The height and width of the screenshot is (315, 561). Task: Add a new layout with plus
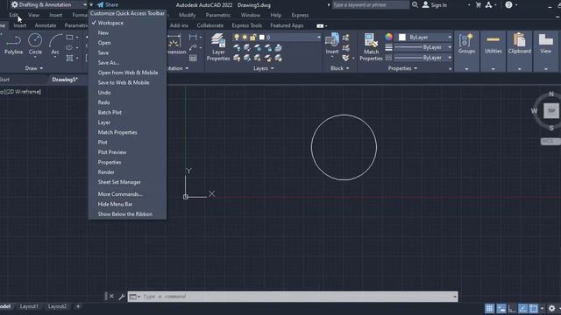78,306
